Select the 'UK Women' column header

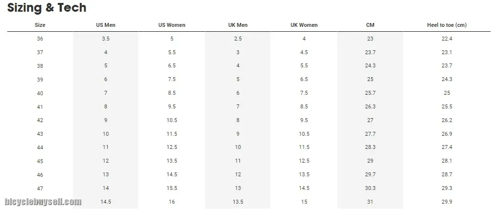304,25
